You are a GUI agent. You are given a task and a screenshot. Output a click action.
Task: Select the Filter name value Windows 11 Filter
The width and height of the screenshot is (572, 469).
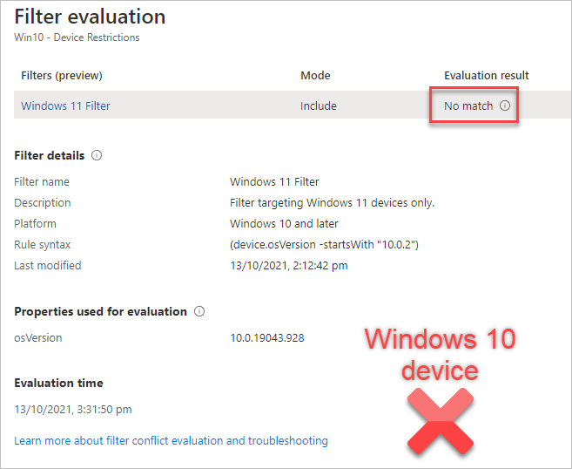point(274,181)
